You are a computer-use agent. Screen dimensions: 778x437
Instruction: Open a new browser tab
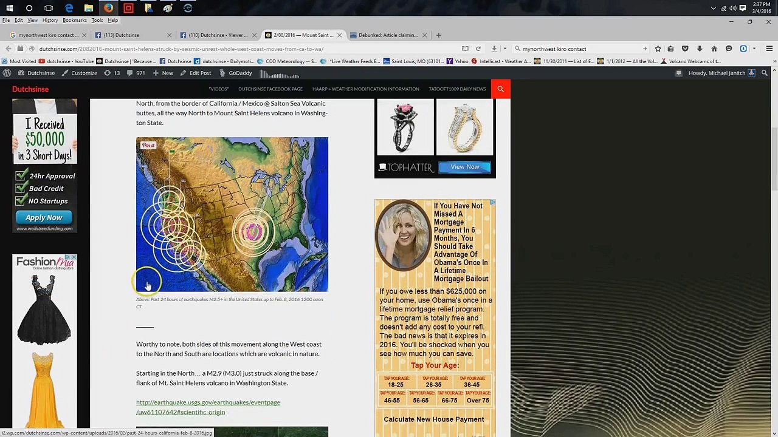tap(439, 35)
